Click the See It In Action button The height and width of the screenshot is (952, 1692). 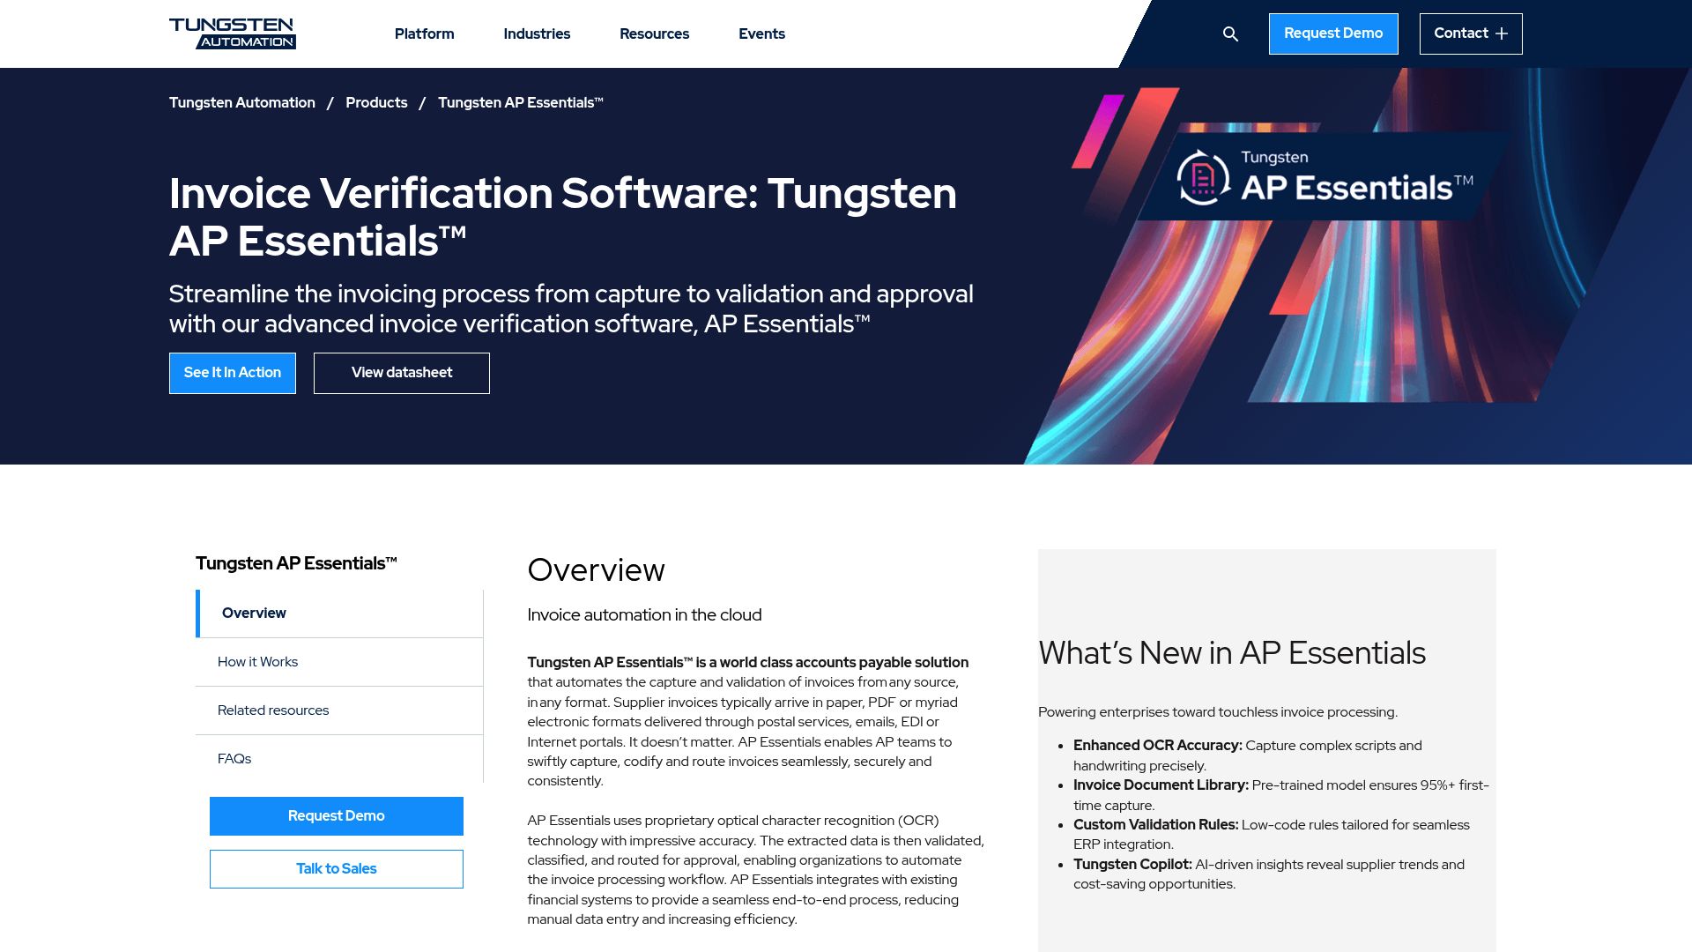click(x=233, y=373)
